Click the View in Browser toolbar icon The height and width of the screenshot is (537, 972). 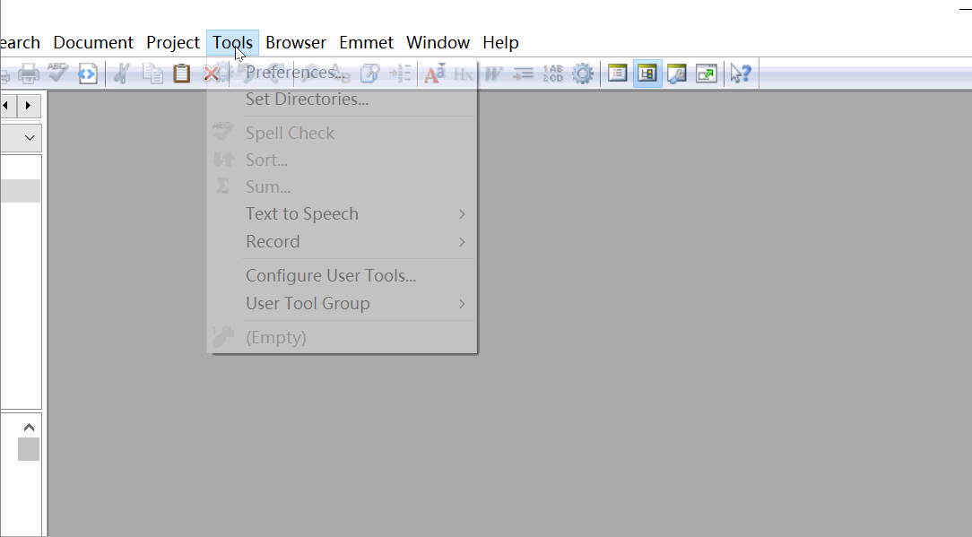click(x=88, y=74)
